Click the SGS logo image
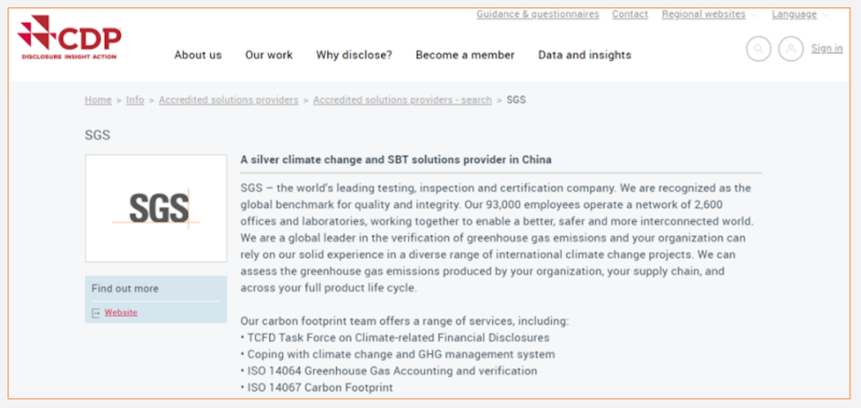The image size is (861, 408). click(156, 208)
